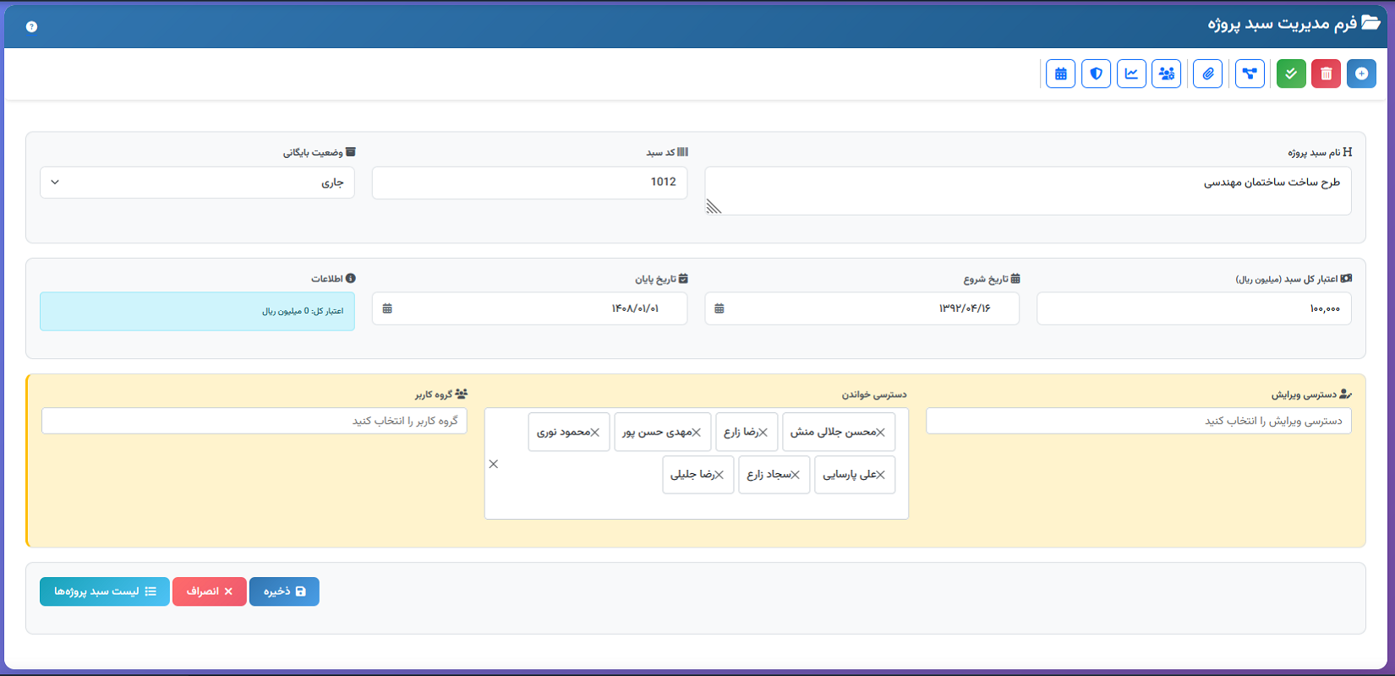This screenshot has height=676, width=1395.
Task: Open calendar picker for تاریخ شروع
Action: [719, 308]
